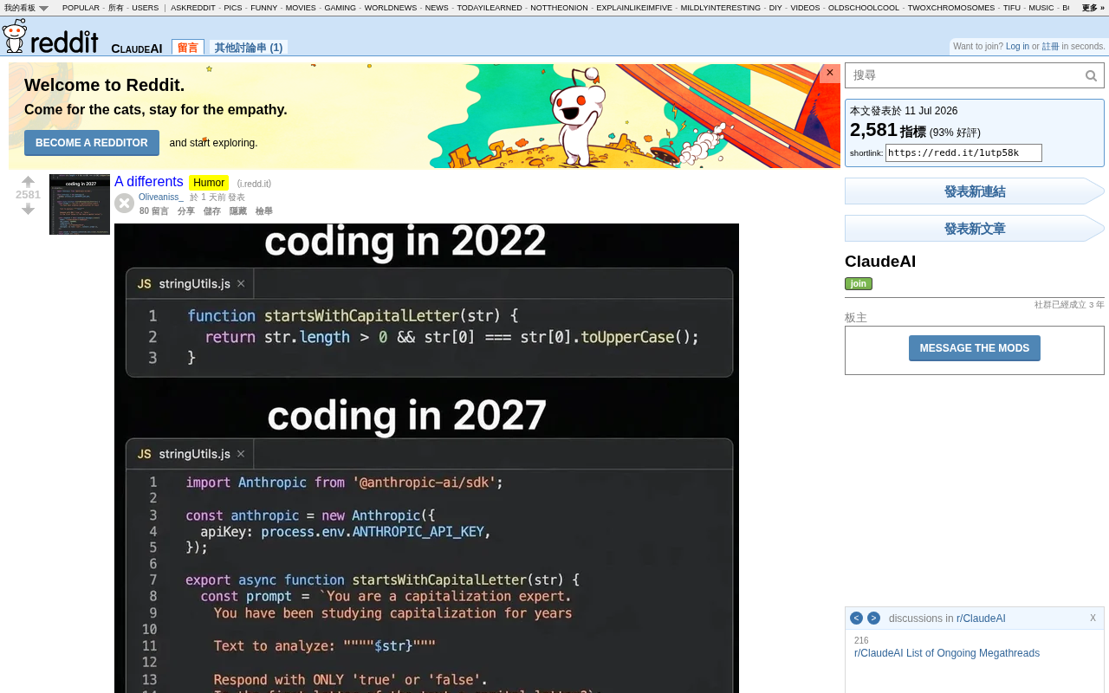Open r/ClaudeAI link in discussions box
Image resolution: width=1109 pixels, height=693 pixels.
pyautogui.click(x=981, y=619)
